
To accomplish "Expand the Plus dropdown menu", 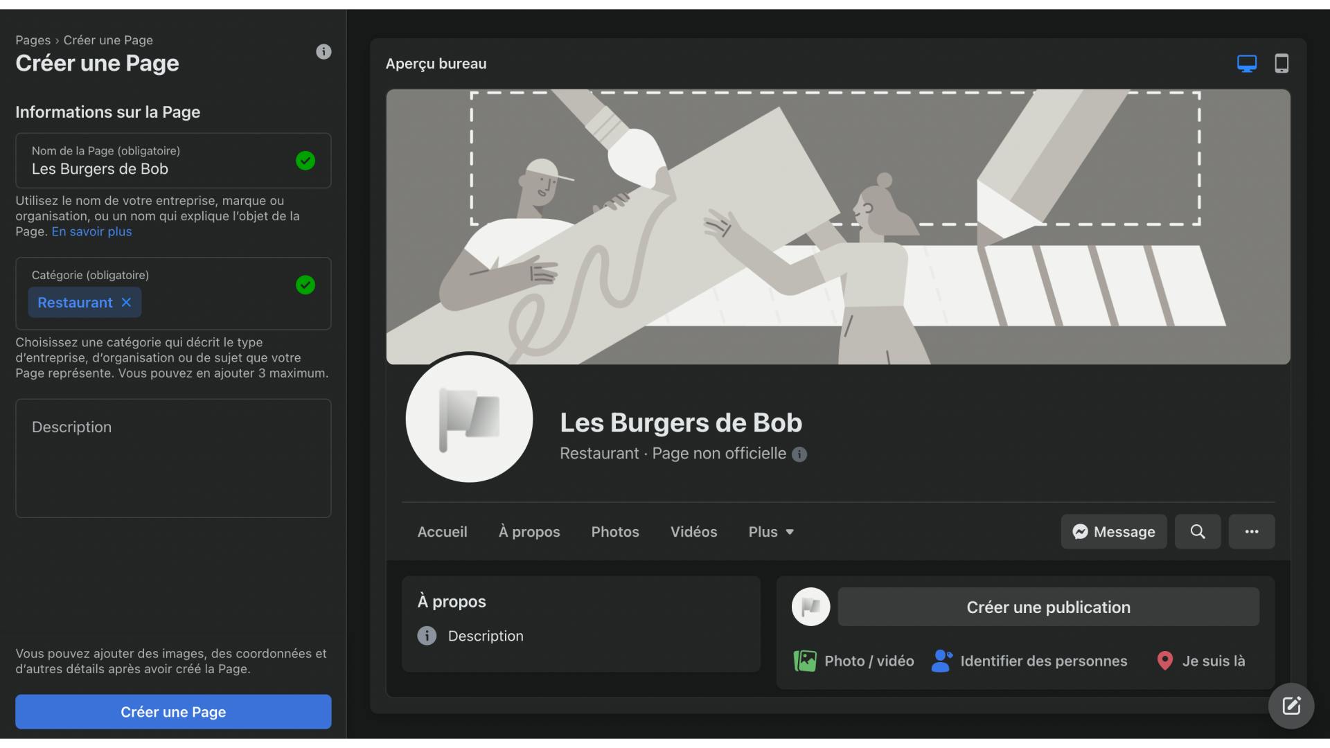I will click(x=771, y=532).
